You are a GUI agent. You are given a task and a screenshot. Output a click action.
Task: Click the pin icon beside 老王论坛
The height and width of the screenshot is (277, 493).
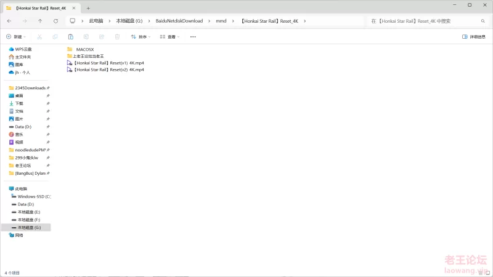(48, 166)
